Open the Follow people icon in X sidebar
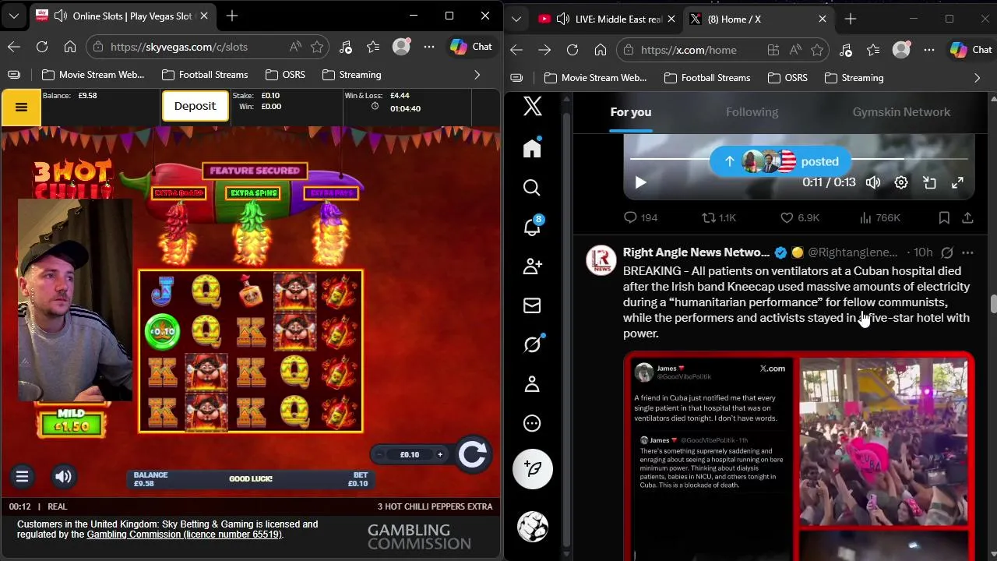 click(532, 266)
